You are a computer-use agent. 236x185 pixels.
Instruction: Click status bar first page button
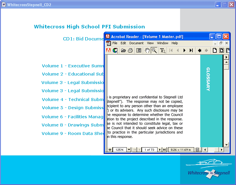[135, 150]
